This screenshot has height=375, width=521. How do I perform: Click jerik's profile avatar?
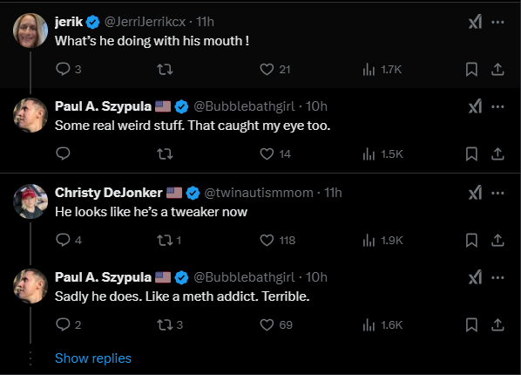pyautogui.click(x=30, y=31)
